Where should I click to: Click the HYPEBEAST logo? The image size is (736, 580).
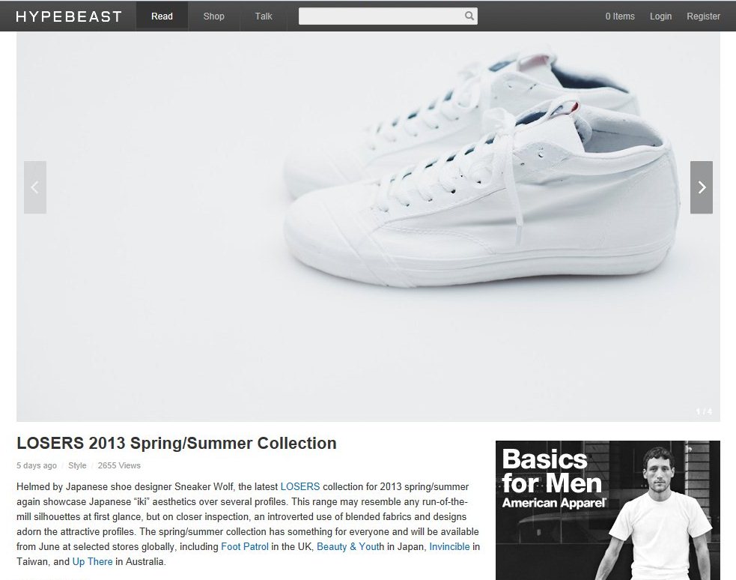click(69, 16)
